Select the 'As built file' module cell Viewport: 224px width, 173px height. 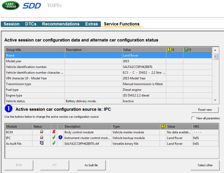click(19, 144)
